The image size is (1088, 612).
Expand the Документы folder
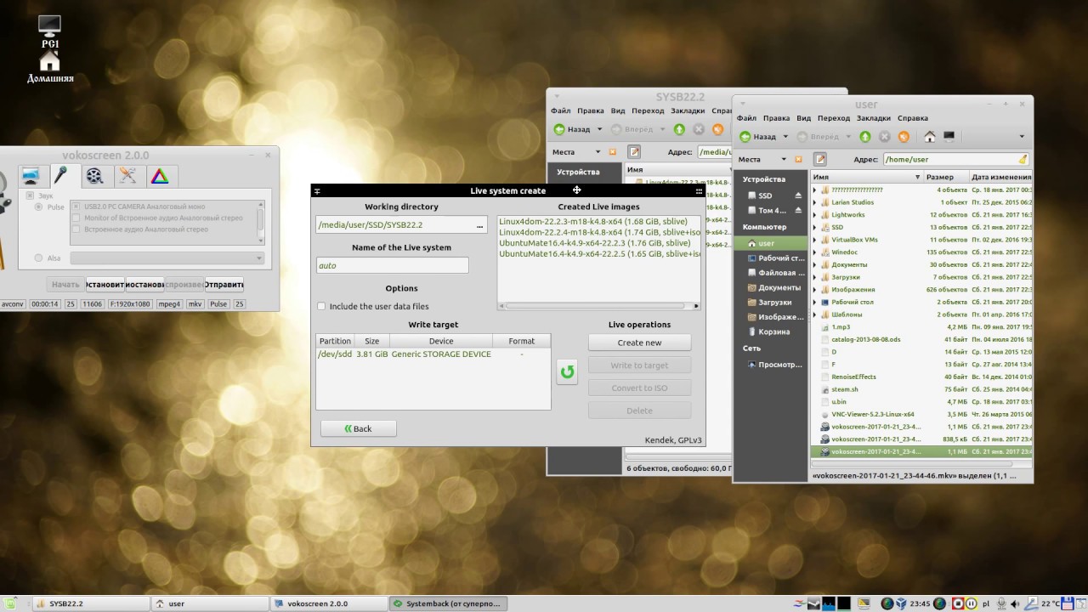coord(814,264)
